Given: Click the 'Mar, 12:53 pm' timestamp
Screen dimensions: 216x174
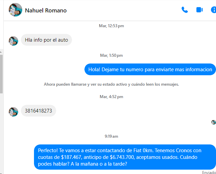Looking at the screenshot, I should point(111,26).
